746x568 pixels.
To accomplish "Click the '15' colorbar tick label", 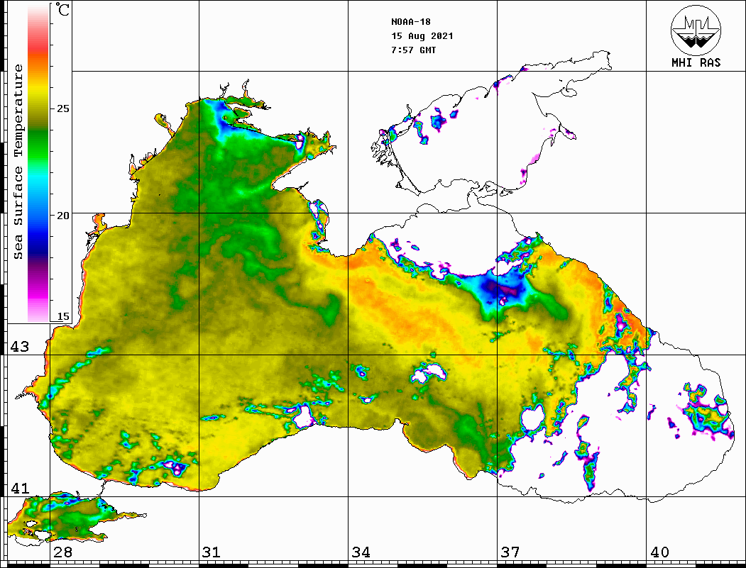I will (62, 316).
